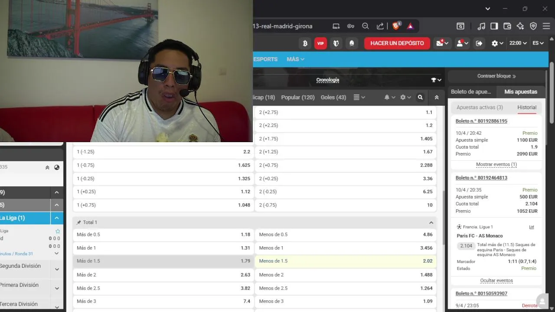Click Ocultar eventos
The height and width of the screenshot is (312, 555).
[x=496, y=281]
